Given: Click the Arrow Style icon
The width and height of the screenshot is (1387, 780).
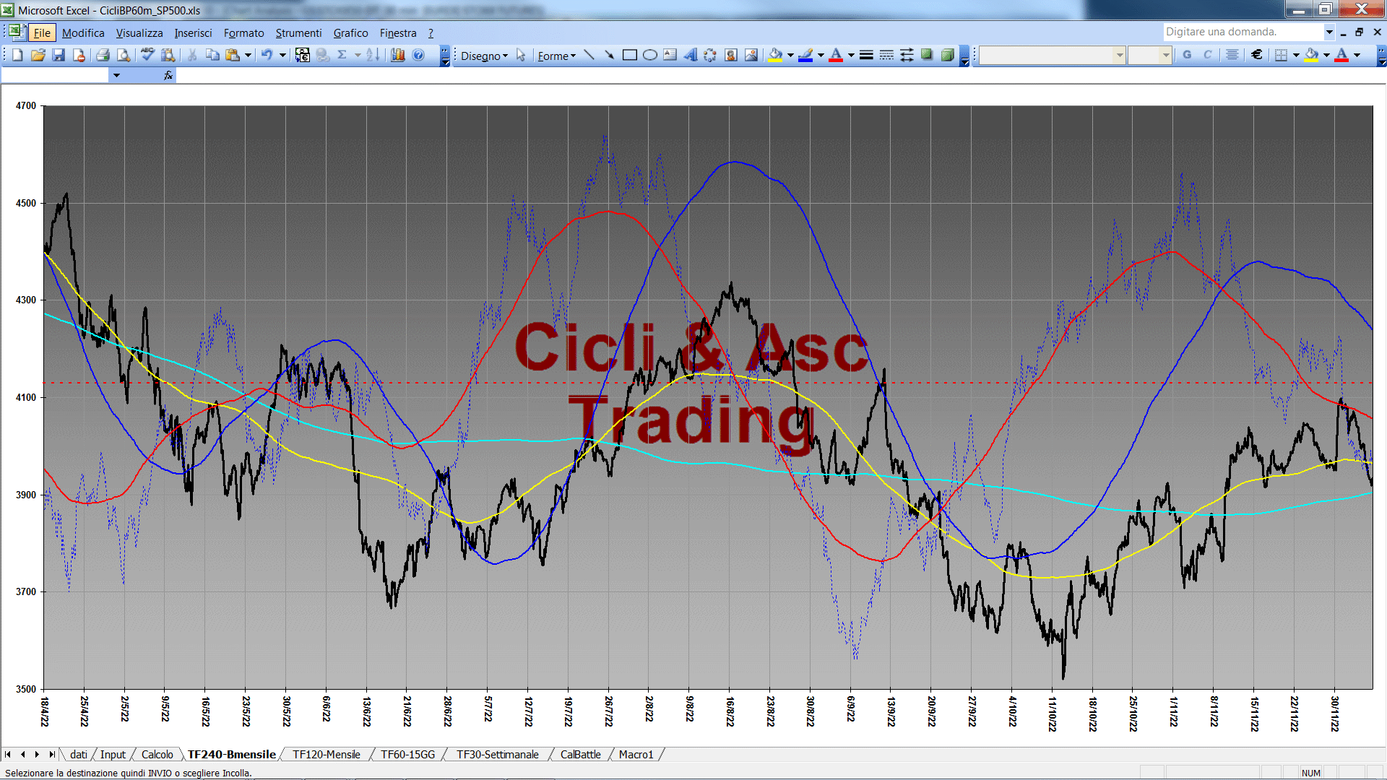Looking at the screenshot, I should [907, 55].
